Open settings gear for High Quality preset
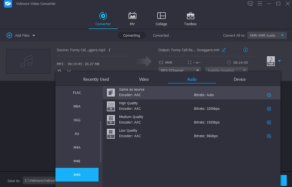This screenshot has width=292, height=187. tap(269, 109)
